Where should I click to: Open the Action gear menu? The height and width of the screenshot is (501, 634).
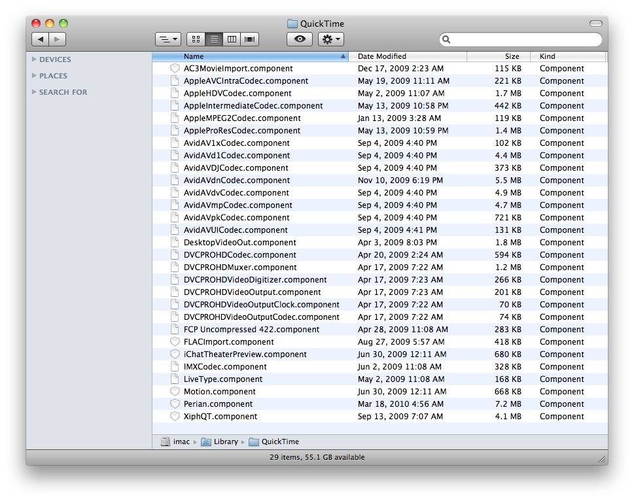[x=331, y=39]
